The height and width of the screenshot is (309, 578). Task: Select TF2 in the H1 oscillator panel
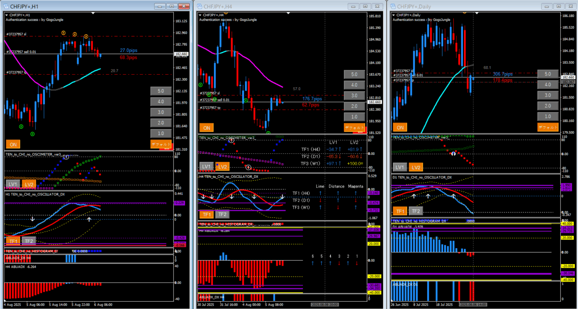pos(29,241)
